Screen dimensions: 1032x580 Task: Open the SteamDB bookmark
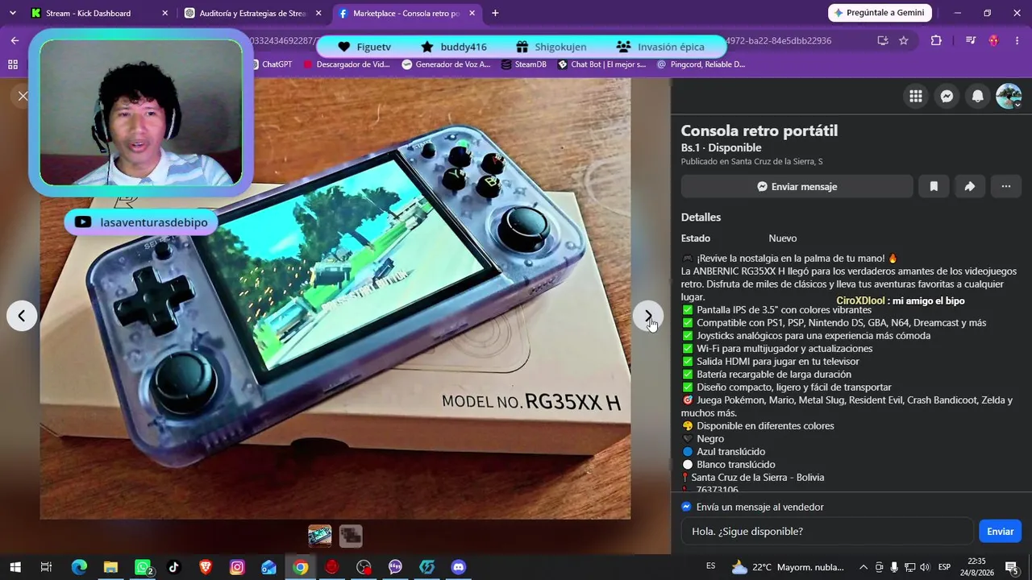tap(523, 64)
